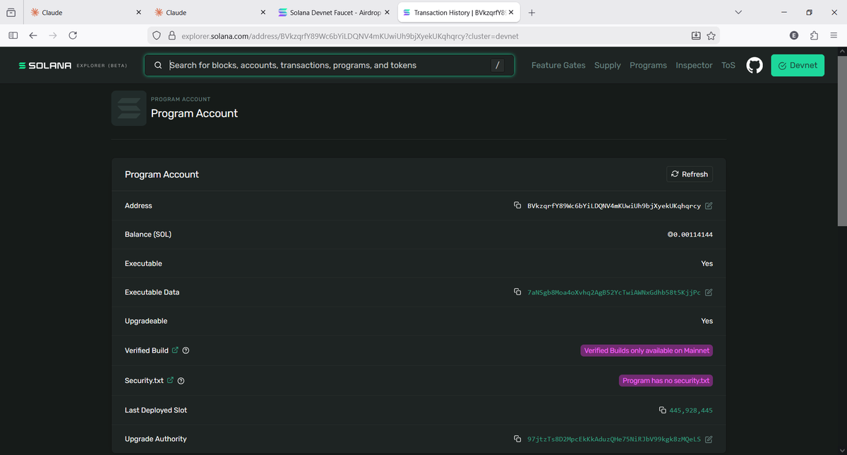Close the first Claude tab

coord(138,13)
